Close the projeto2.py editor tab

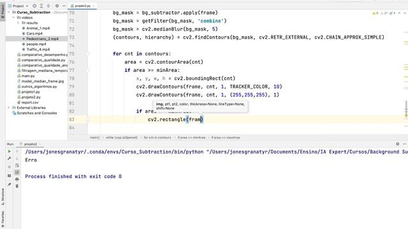tap(94, 6)
